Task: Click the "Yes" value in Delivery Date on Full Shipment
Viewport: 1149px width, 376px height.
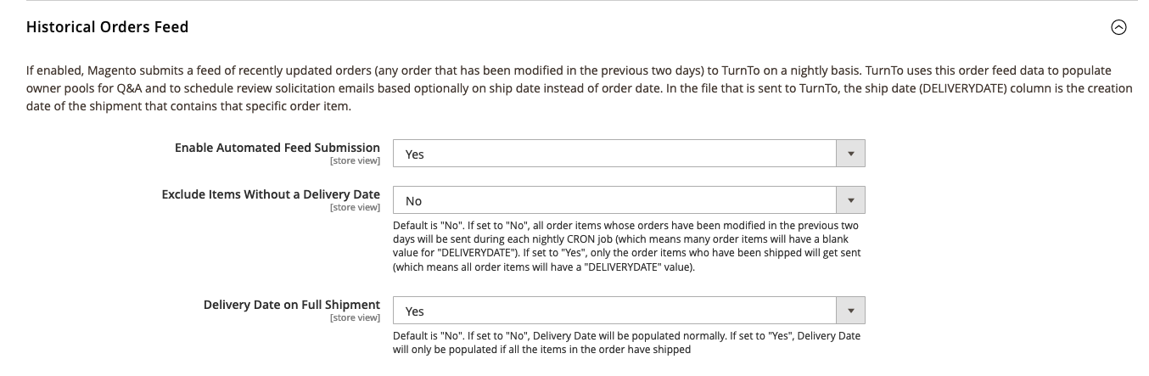Action: (x=415, y=311)
